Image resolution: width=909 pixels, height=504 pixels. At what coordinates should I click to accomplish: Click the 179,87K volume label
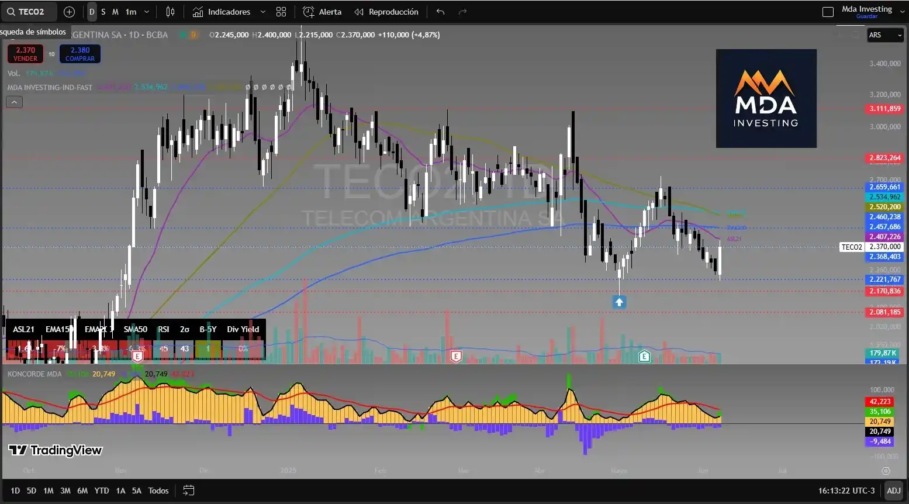pos(883,353)
